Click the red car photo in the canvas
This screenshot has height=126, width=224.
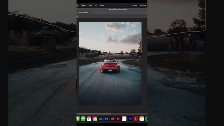coord(110,64)
